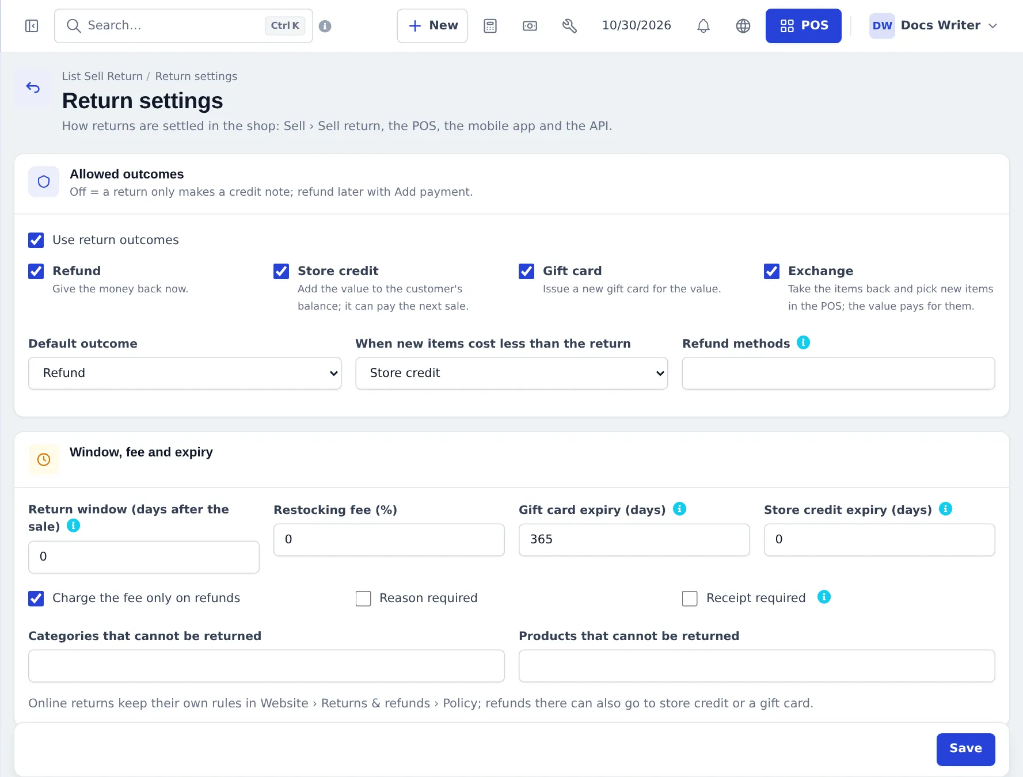Open the cash register money icon

530,26
